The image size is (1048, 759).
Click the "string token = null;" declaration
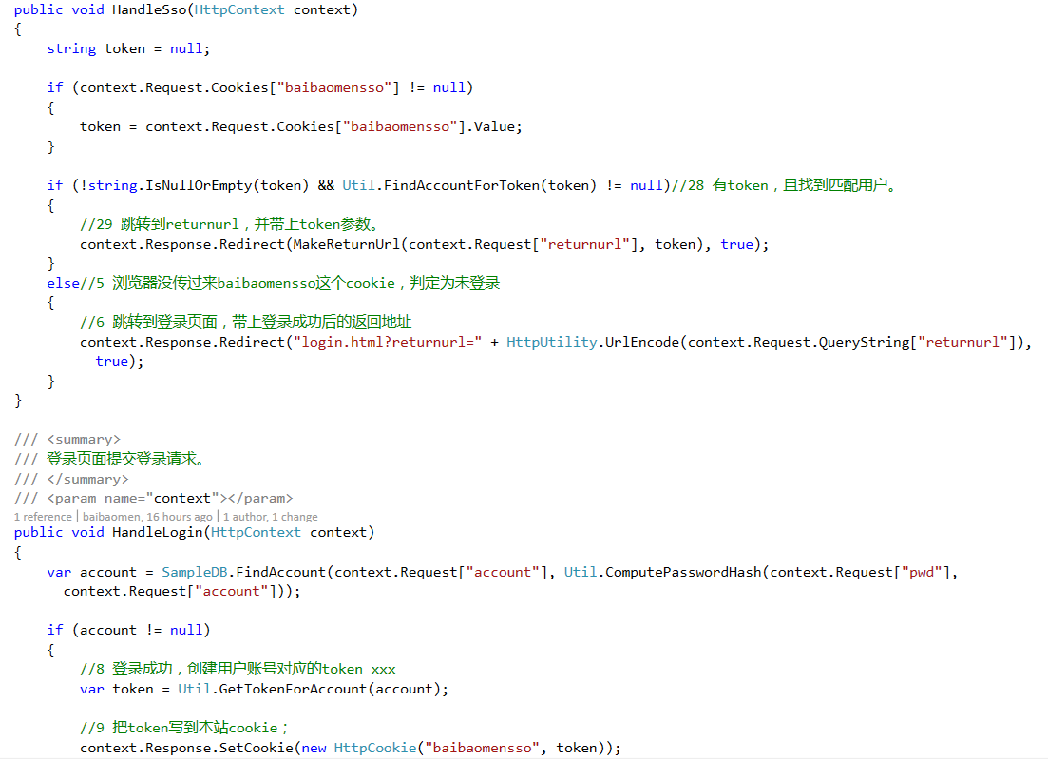(x=128, y=48)
